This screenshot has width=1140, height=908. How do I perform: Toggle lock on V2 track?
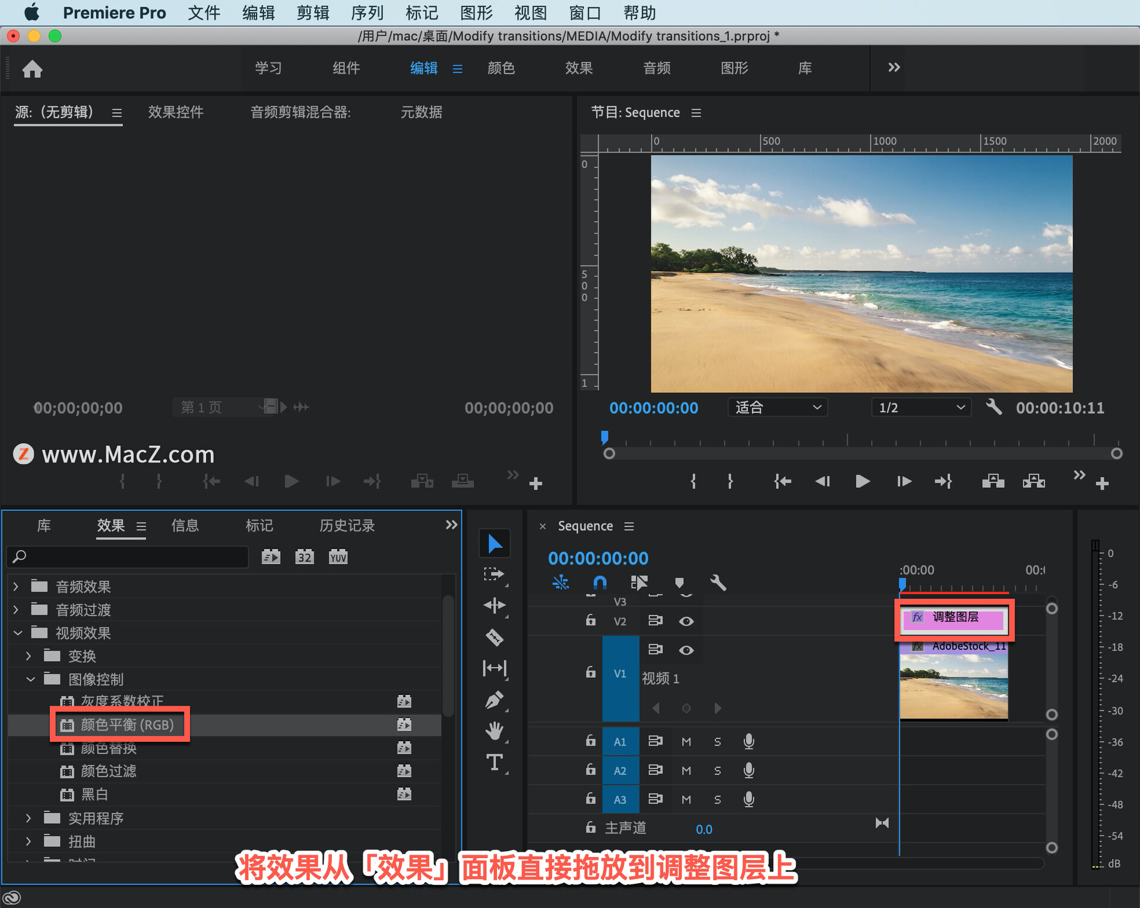pyautogui.click(x=591, y=621)
